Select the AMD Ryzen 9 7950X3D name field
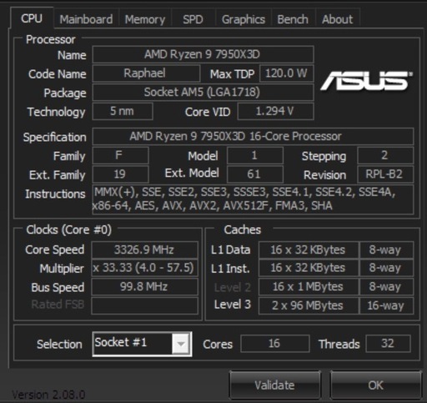The width and height of the screenshot is (427, 403). tap(203, 54)
